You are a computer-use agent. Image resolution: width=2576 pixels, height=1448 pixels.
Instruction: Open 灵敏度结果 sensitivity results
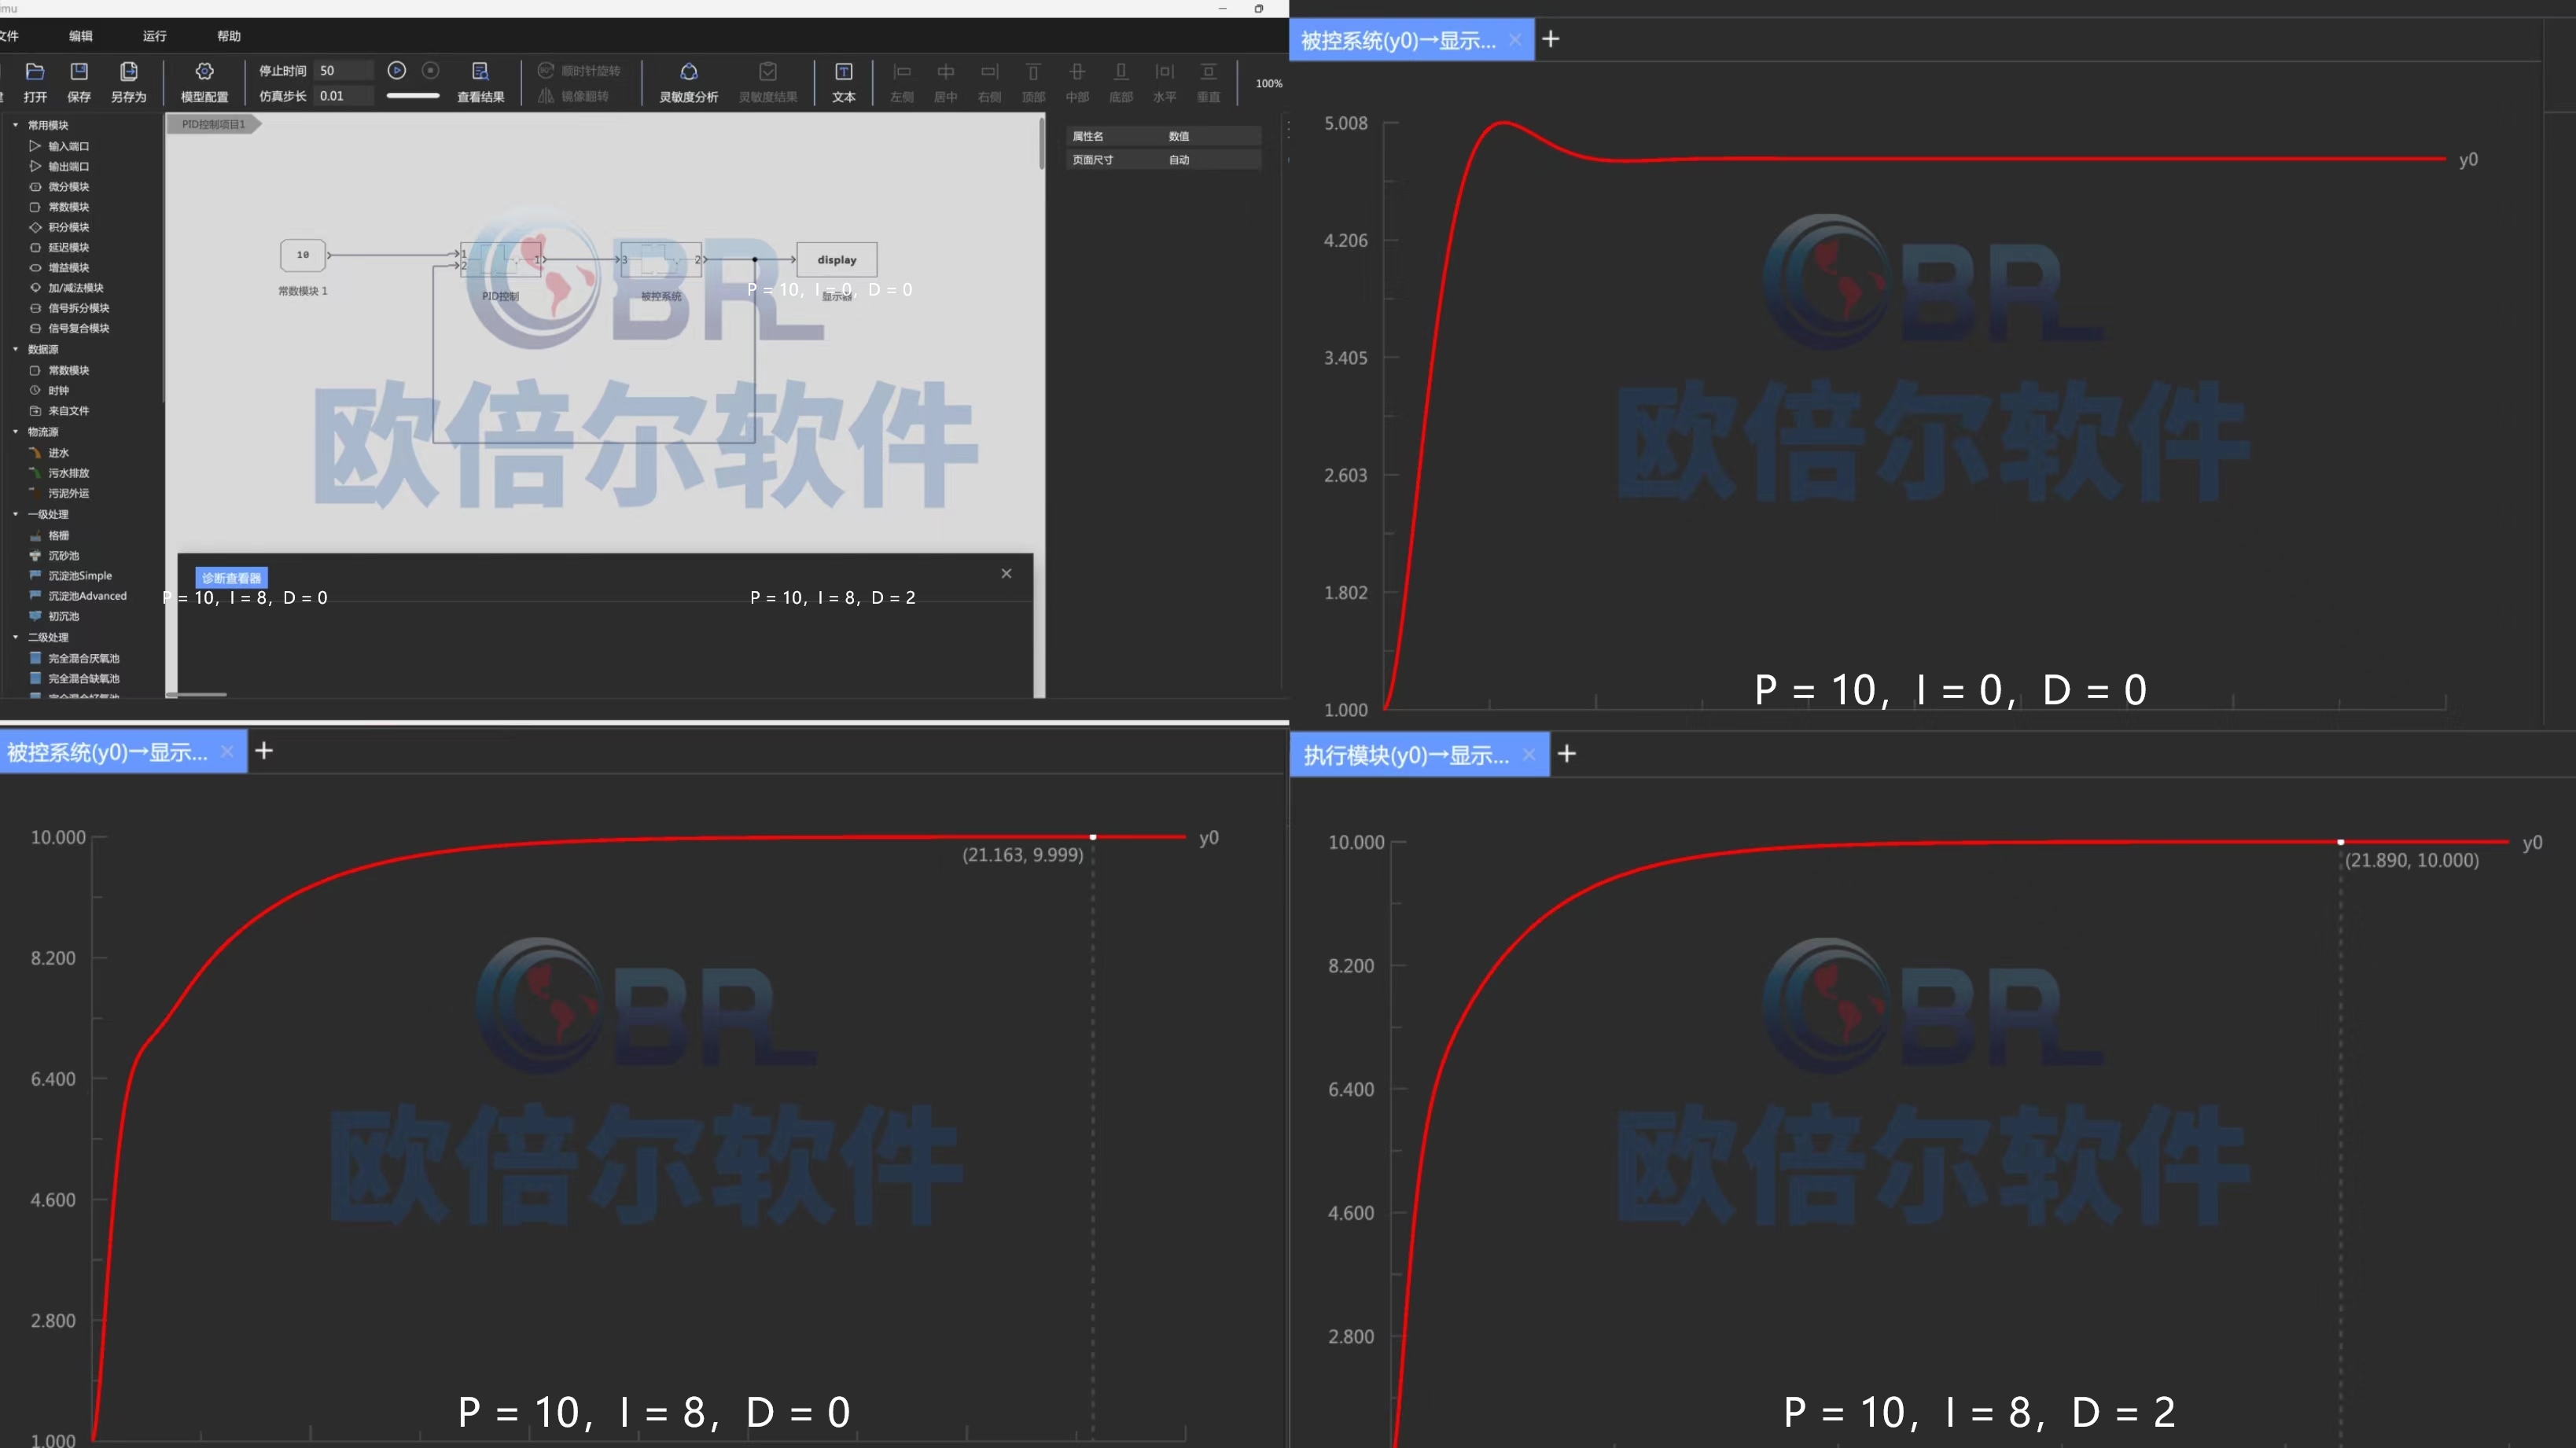click(x=768, y=82)
